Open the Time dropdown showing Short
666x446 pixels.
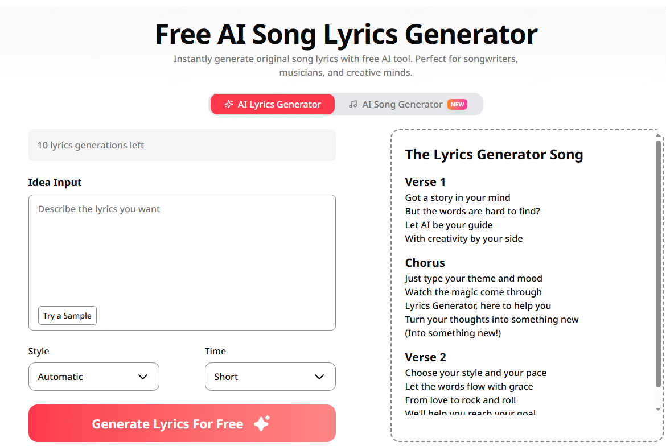click(x=270, y=377)
